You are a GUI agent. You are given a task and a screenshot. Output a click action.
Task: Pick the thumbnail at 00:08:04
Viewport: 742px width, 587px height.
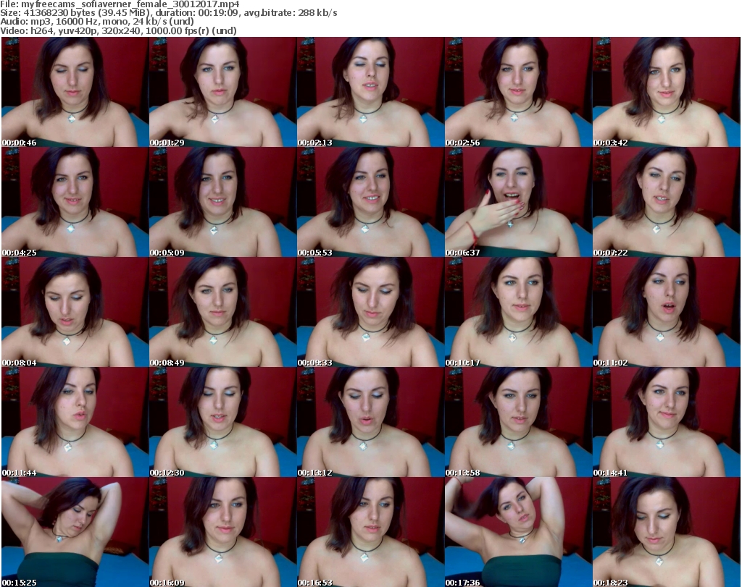coord(75,313)
